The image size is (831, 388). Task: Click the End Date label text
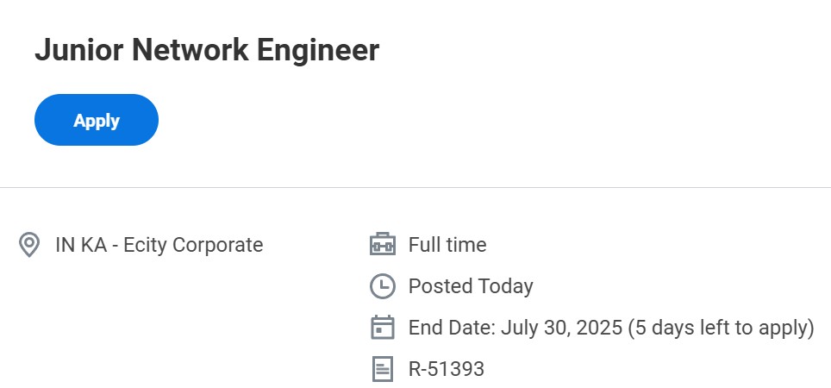tap(447, 328)
